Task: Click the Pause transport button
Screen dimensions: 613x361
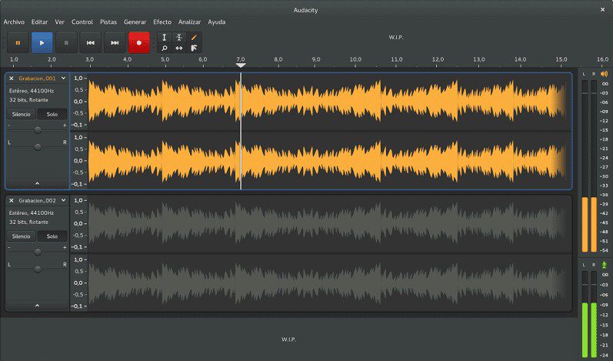Action: 18,42
